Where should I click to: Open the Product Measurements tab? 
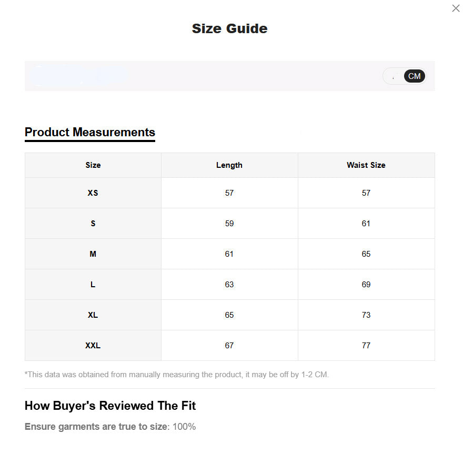(90, 132)
